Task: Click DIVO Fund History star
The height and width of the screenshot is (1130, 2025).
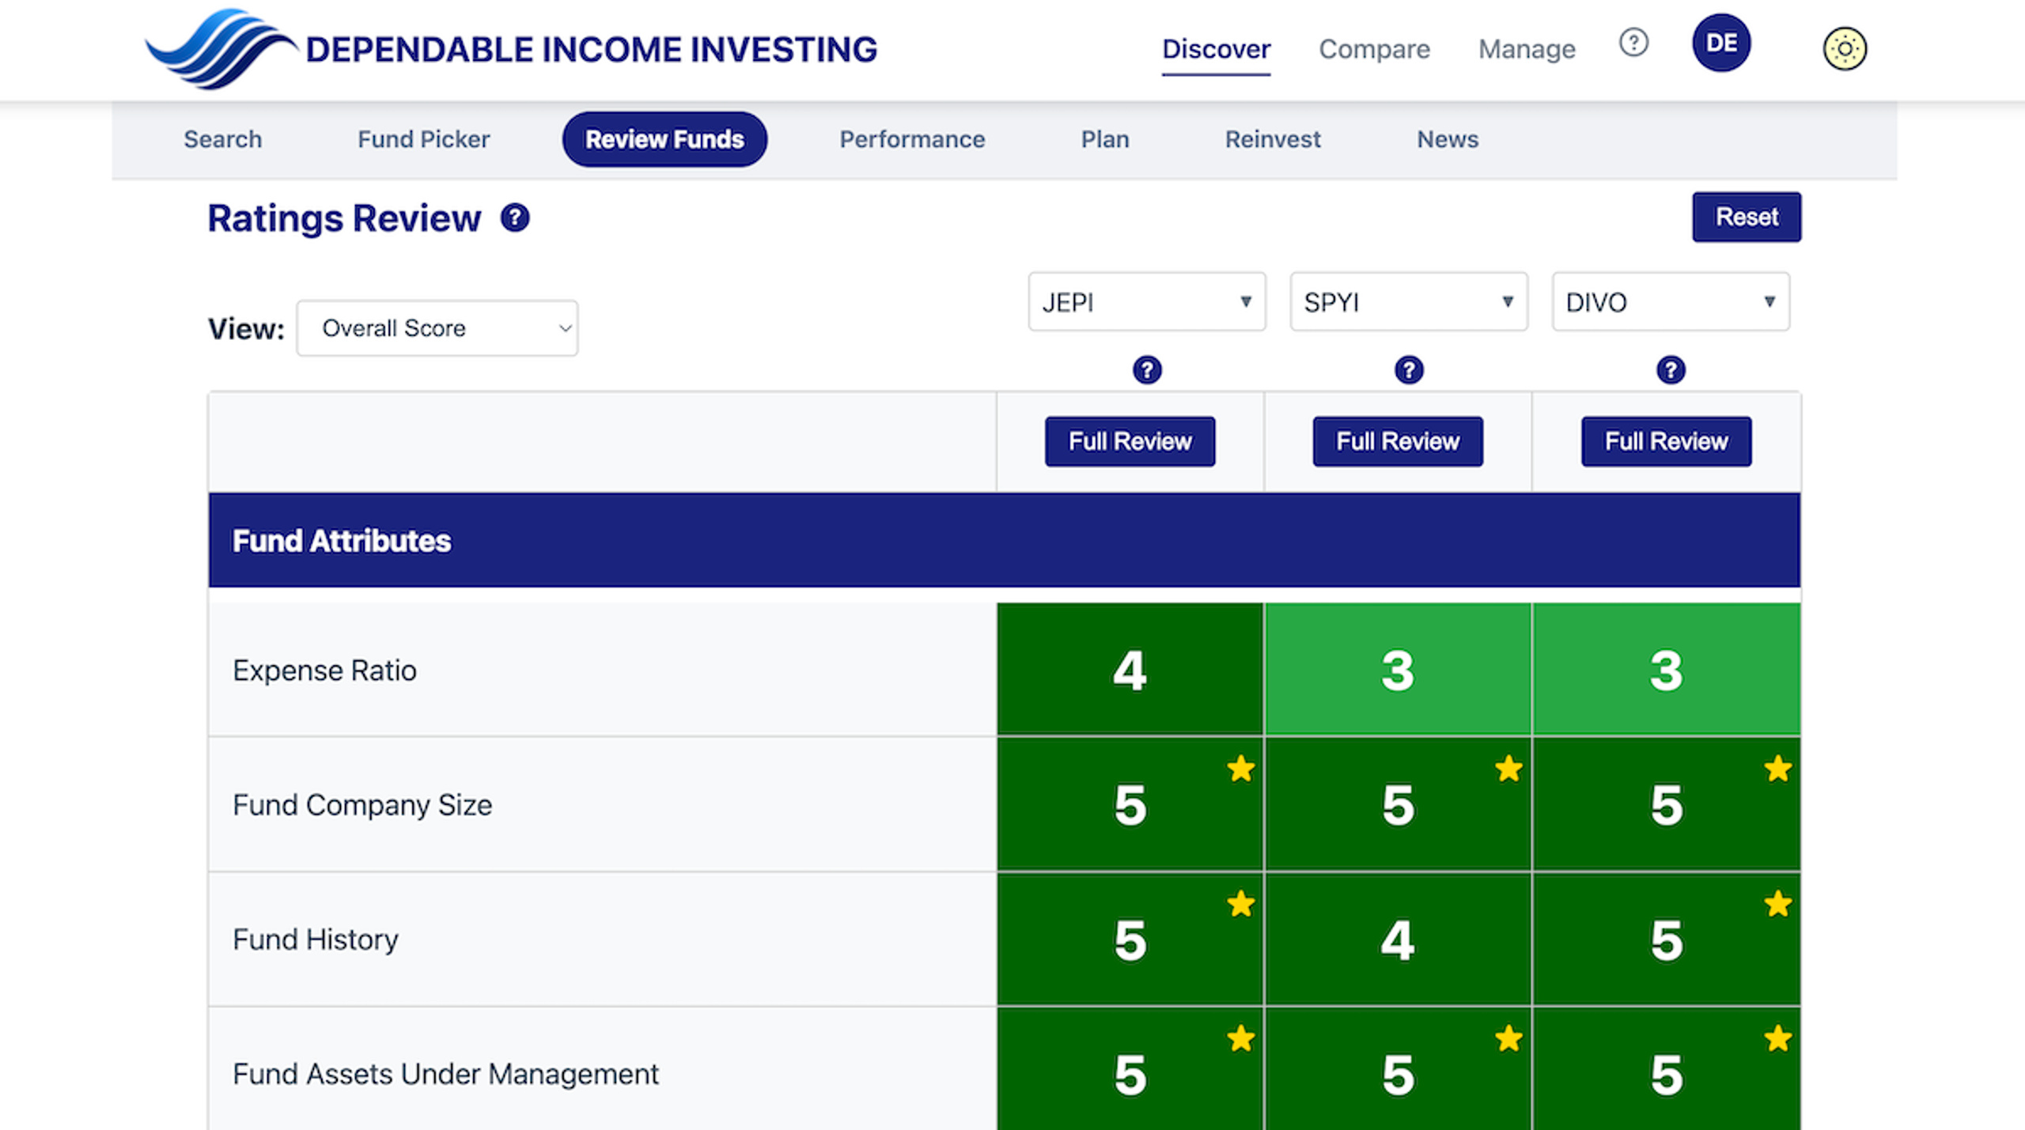Action: click(x=1777, y=903)
